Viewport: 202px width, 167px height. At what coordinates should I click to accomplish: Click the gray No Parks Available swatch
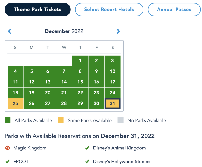pyautogui.click(x=120, y=120)
